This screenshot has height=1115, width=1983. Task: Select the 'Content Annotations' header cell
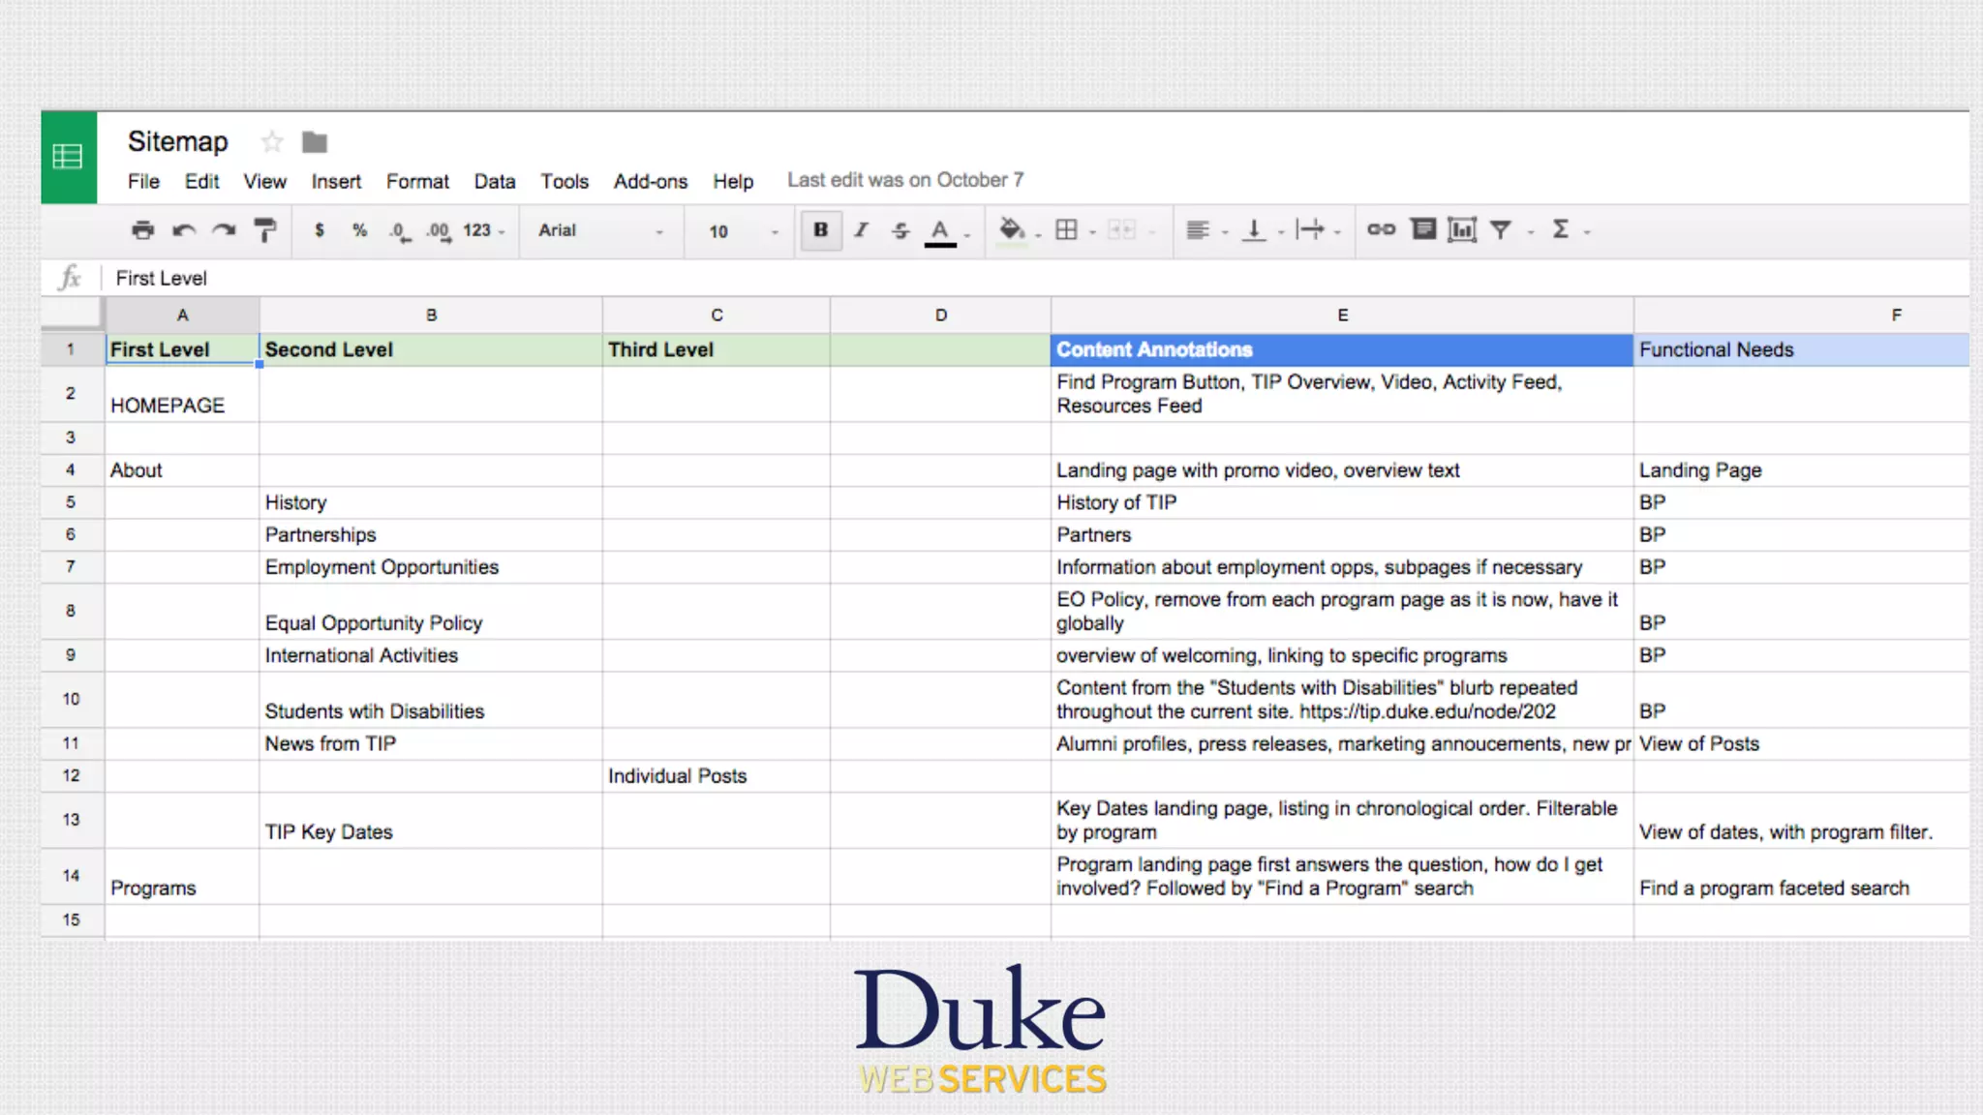[1341, 349]
